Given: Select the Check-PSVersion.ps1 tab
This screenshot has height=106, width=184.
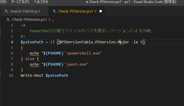Looking at the screenshot, I should pyautogui.click(x=76, y=11).
